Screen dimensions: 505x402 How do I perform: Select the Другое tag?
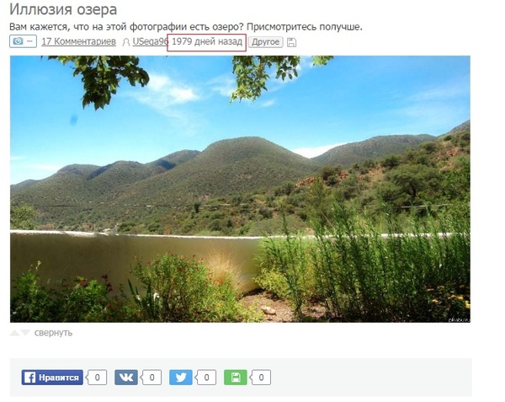265,42
